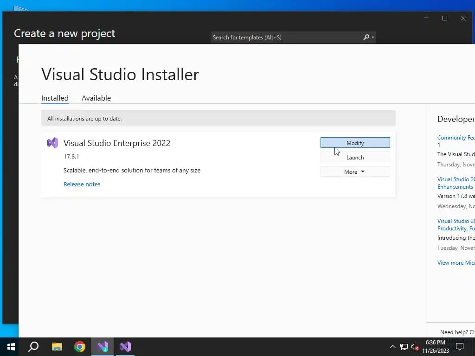Image resolution: width=475 pixels, height=356 pixels.
Task: Close the Create a new project window
Action: pyautogui.click(x=463, y=18)
